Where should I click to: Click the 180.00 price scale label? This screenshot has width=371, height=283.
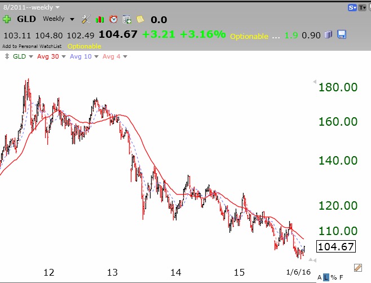click(338, 87)
